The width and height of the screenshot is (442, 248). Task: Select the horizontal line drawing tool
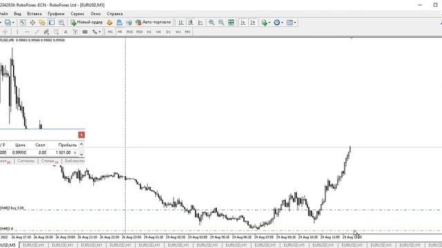[x=27, y=32]
